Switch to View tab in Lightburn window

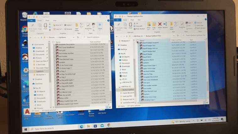tap(55, 20)
